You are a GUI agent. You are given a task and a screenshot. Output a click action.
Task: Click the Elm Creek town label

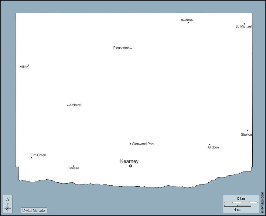(38, 155)
